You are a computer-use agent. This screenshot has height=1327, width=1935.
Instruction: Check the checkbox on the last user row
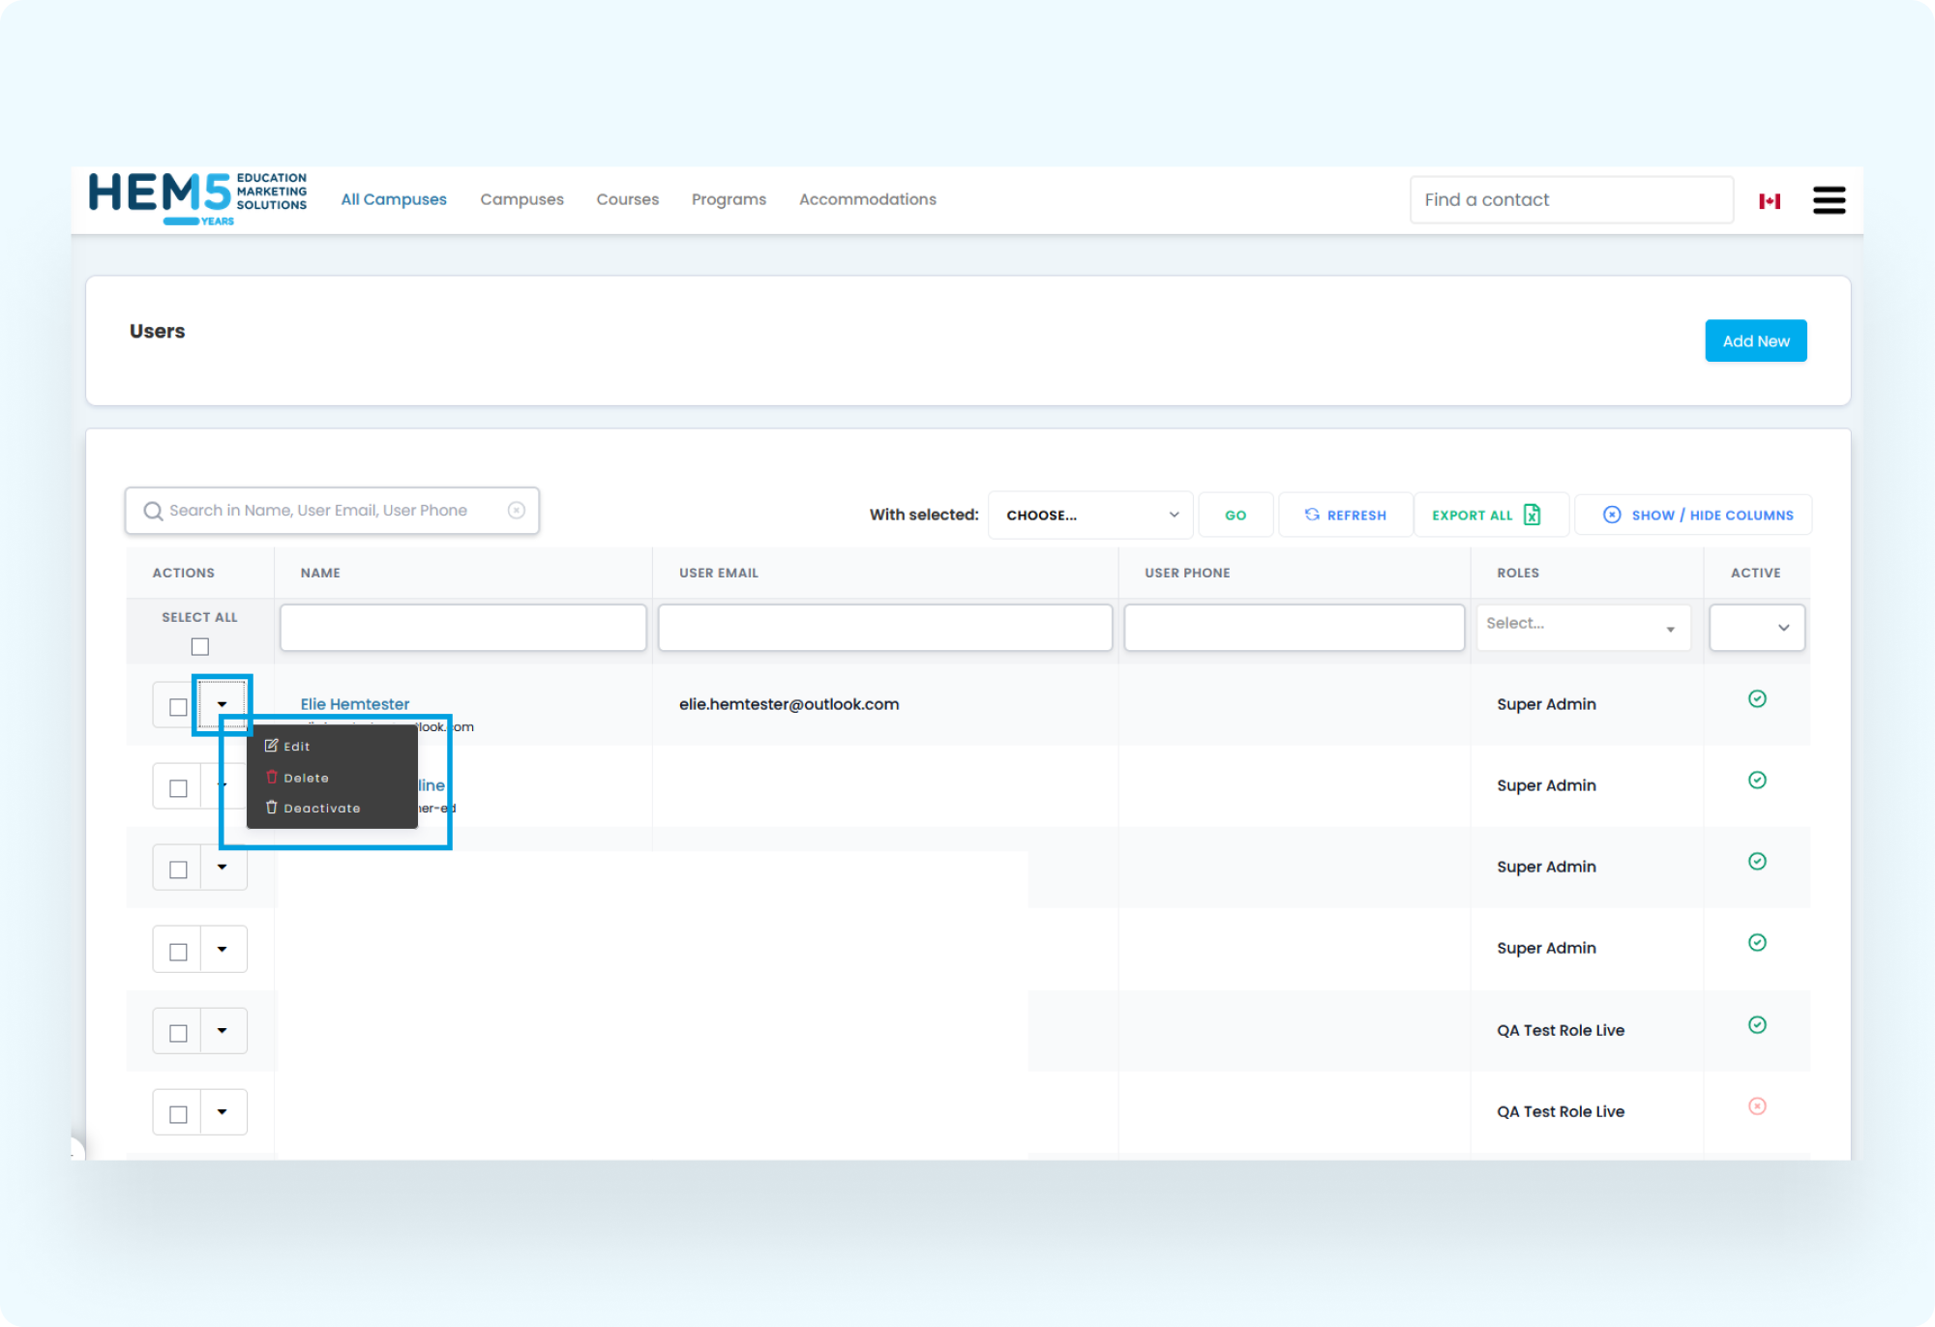(177, 1112)
